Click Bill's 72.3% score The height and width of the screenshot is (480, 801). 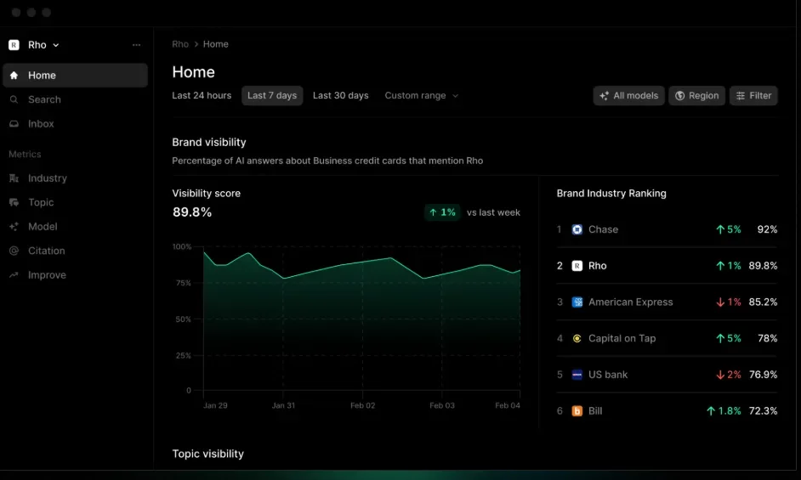(x=764, y=410)
